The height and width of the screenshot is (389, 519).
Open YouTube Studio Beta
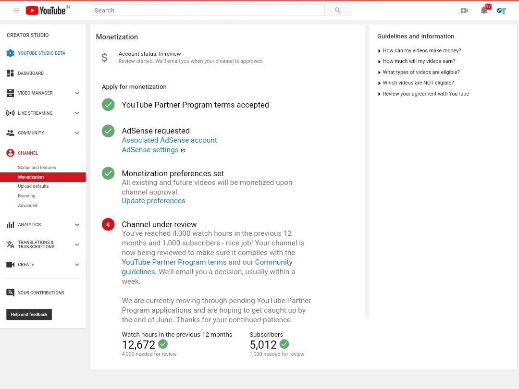[41, 53]
